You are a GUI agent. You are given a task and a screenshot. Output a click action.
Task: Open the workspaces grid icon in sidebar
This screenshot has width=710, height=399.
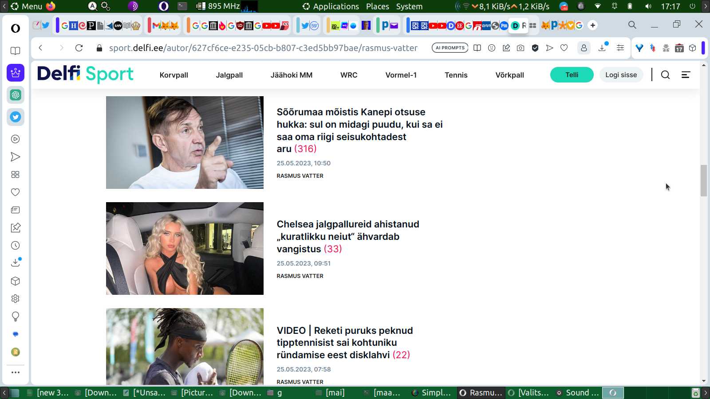pos(16,175)
